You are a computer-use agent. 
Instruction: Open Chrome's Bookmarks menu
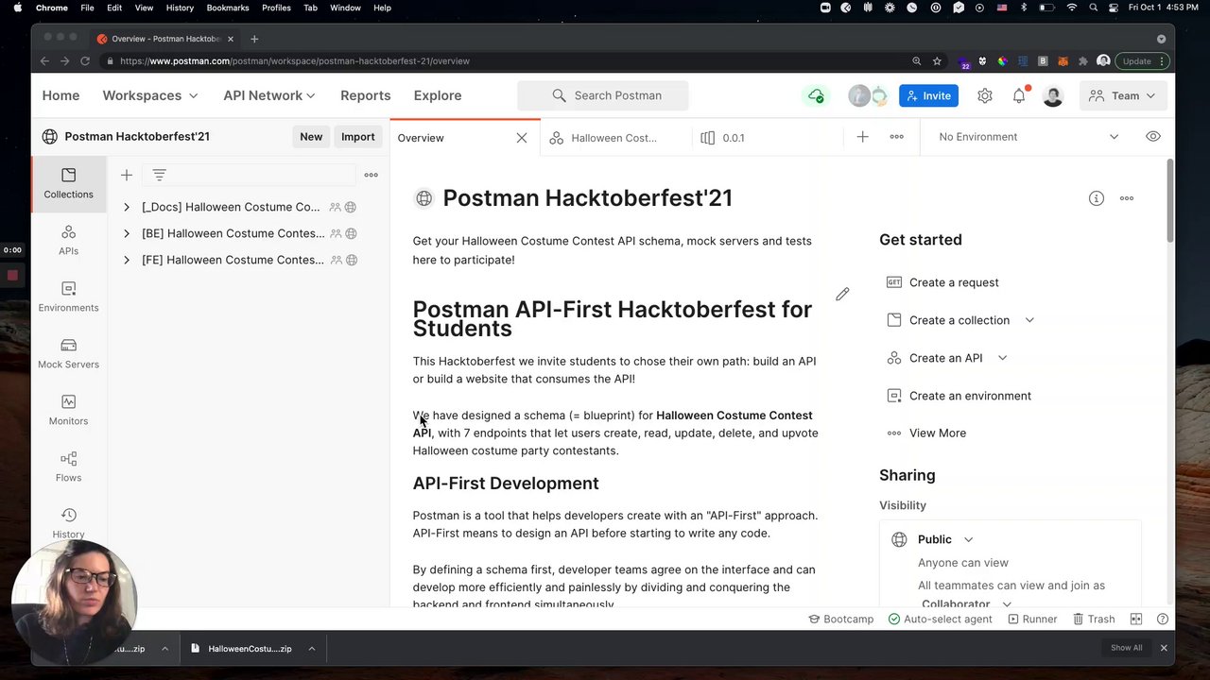point(228,8)
